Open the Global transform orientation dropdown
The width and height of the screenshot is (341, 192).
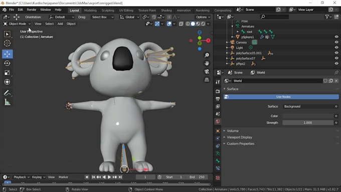(129, 17)
